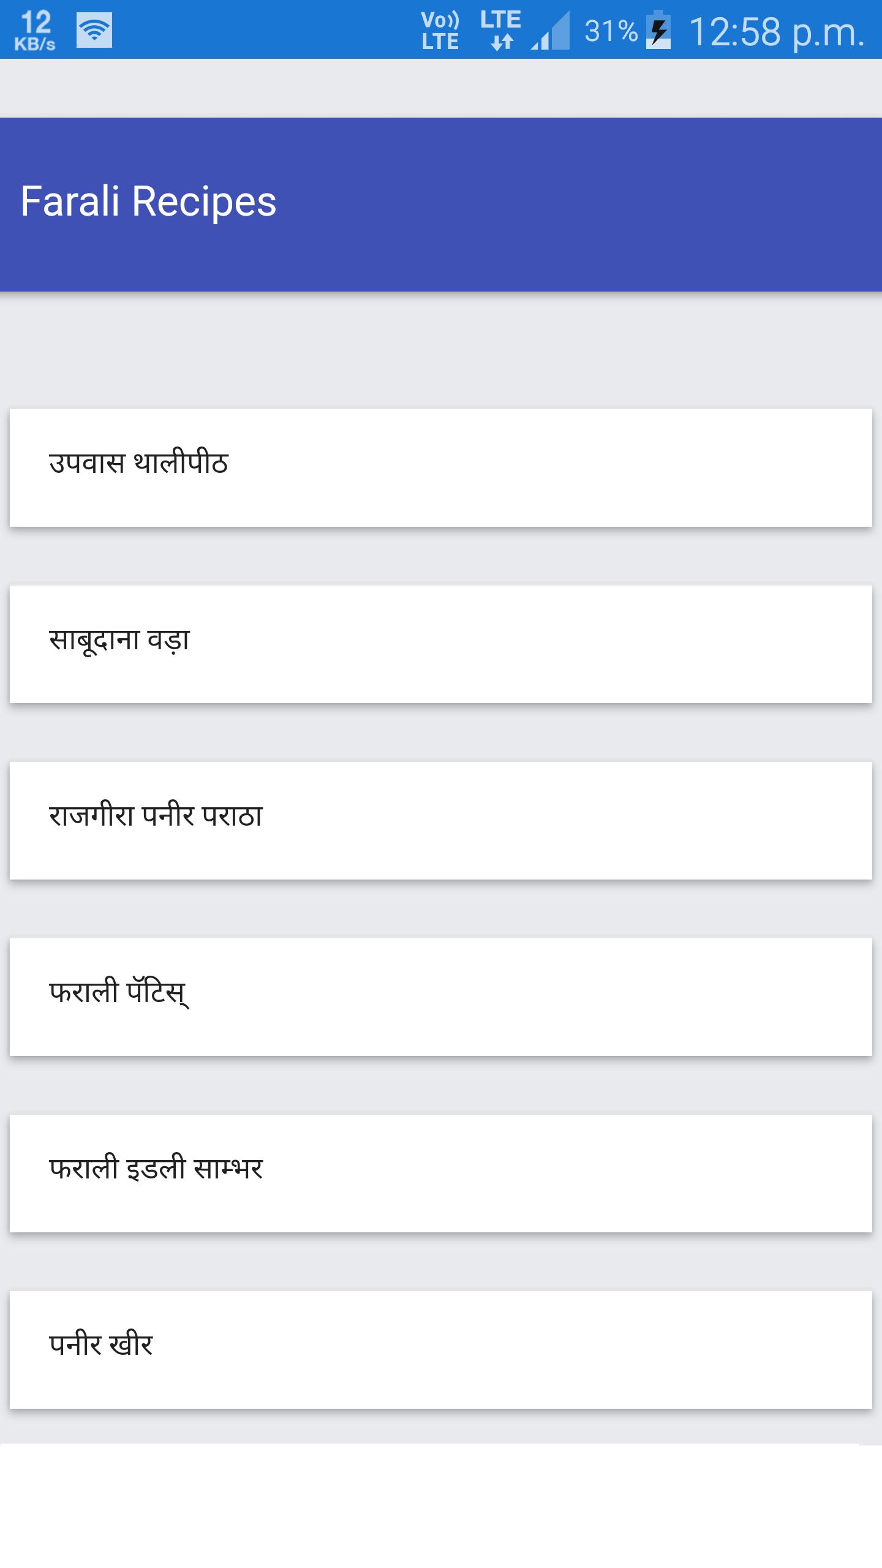This screenshot has width=882, height=1568.
Task: Tap gray strip above the app bar
Action: [441, 88]
